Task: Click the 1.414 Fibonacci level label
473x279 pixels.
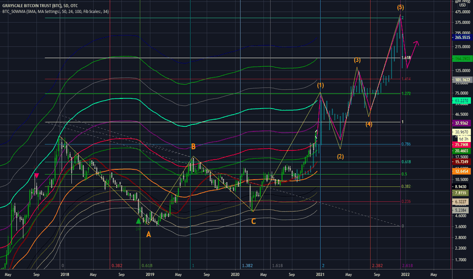Action: tap(406, 79)
